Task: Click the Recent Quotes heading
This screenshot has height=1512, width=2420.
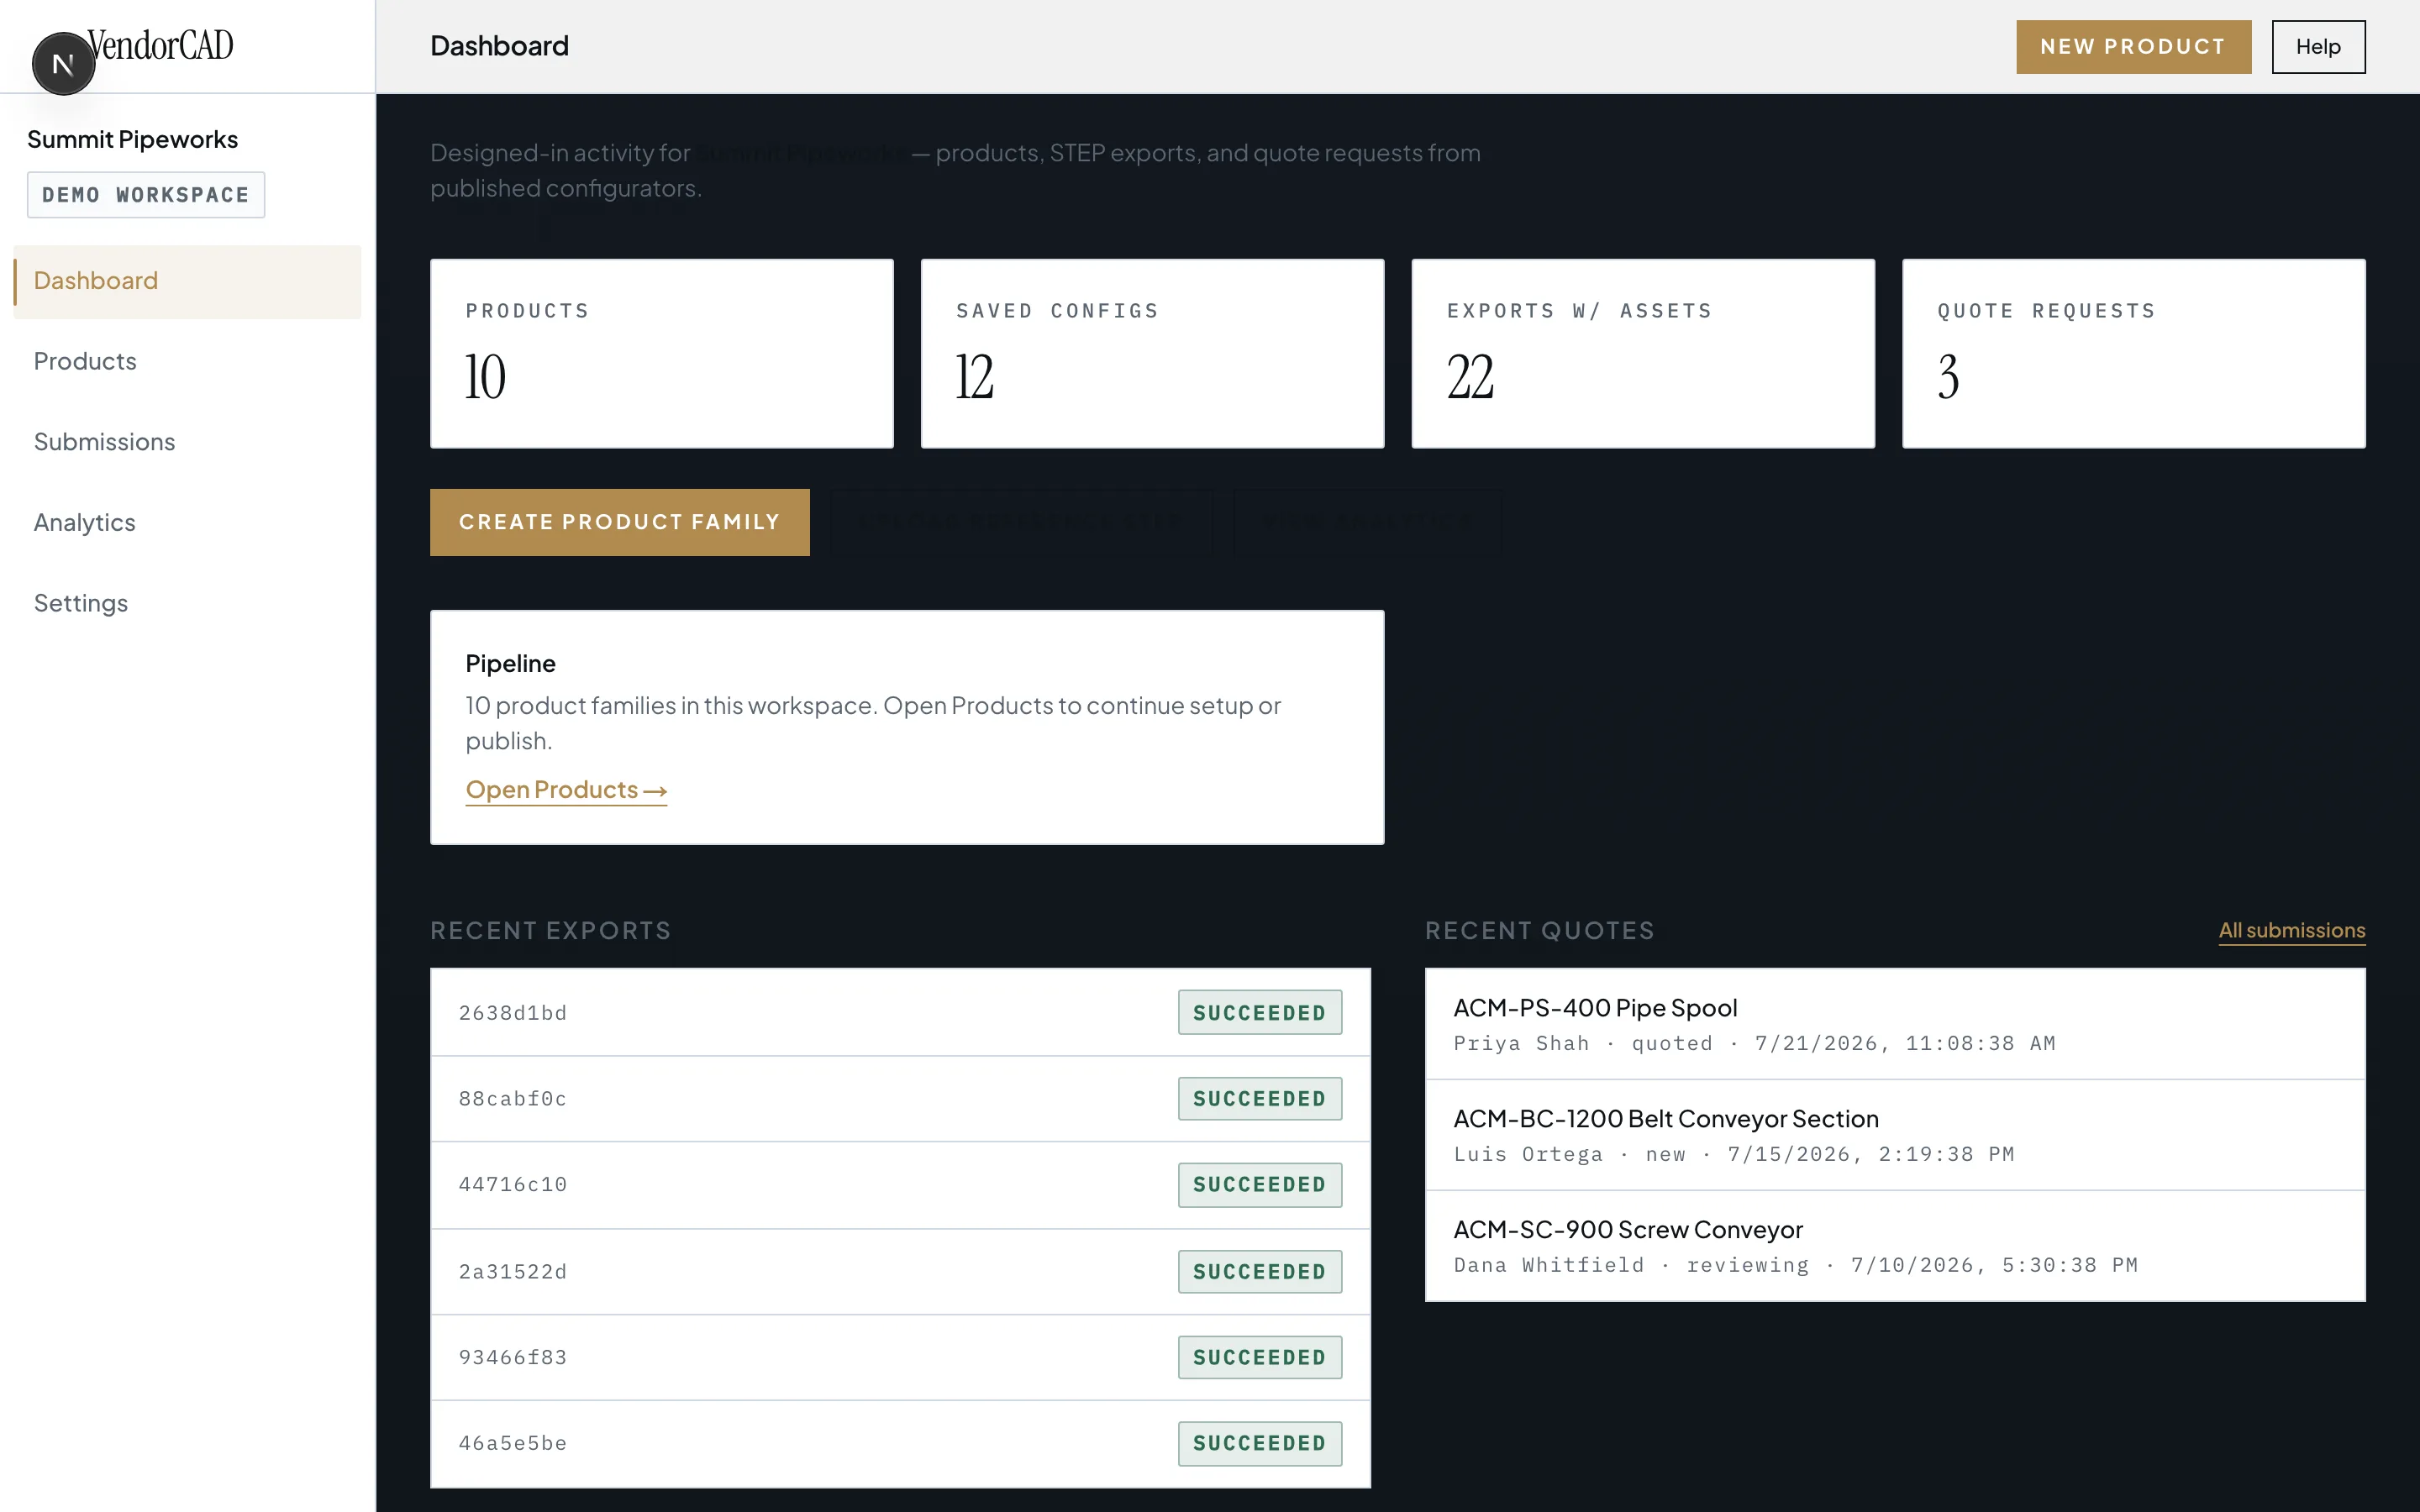Action: click(1539, 930)
